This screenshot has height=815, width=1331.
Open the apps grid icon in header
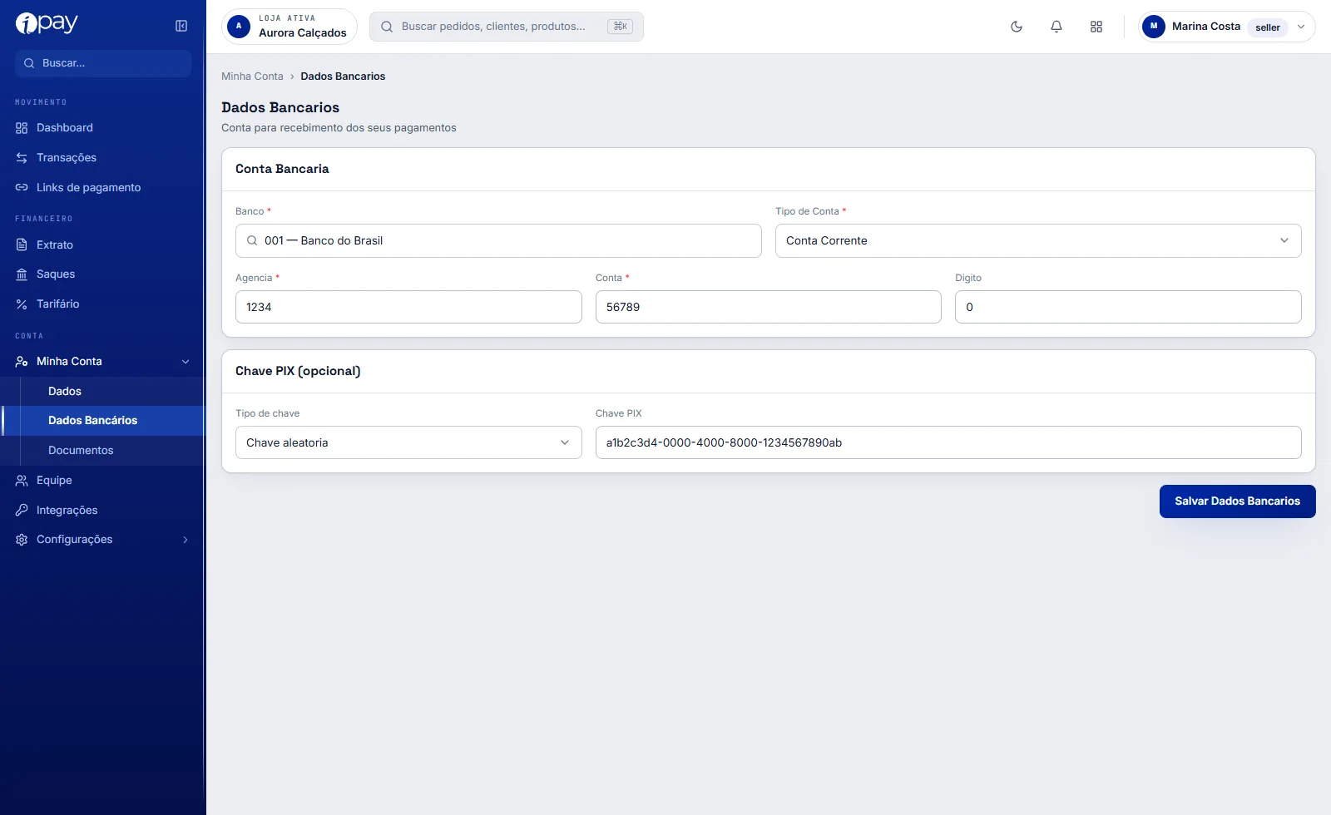coord(1096,27)
